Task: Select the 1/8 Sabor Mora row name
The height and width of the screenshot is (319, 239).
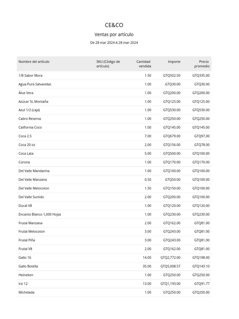Action: tap(30, 75)
